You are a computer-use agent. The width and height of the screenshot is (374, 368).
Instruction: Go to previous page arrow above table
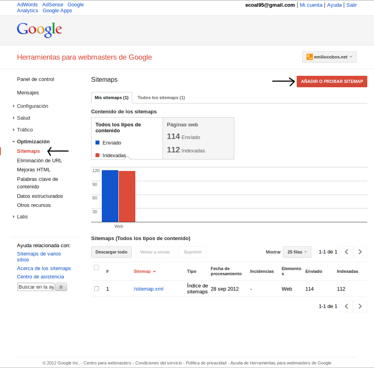point(346,252)
